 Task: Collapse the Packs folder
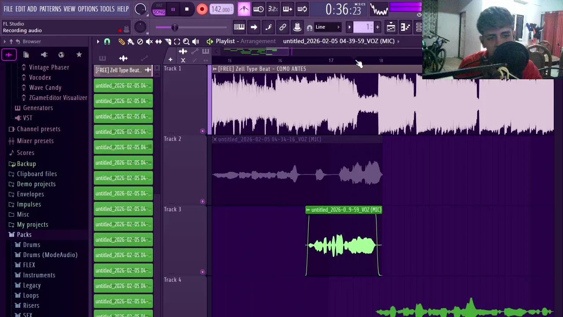pyautogui.click(x=24, y=235)
